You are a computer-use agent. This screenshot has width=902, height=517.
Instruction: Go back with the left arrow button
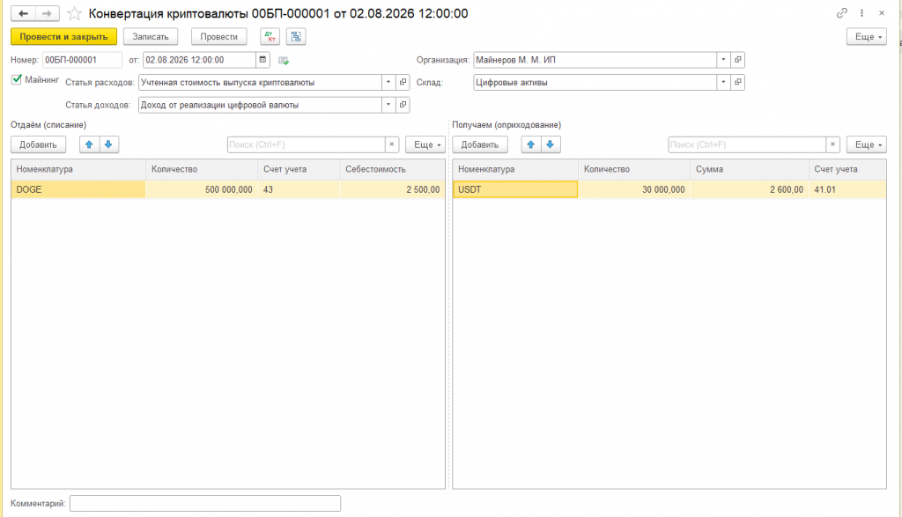[23, 13]
